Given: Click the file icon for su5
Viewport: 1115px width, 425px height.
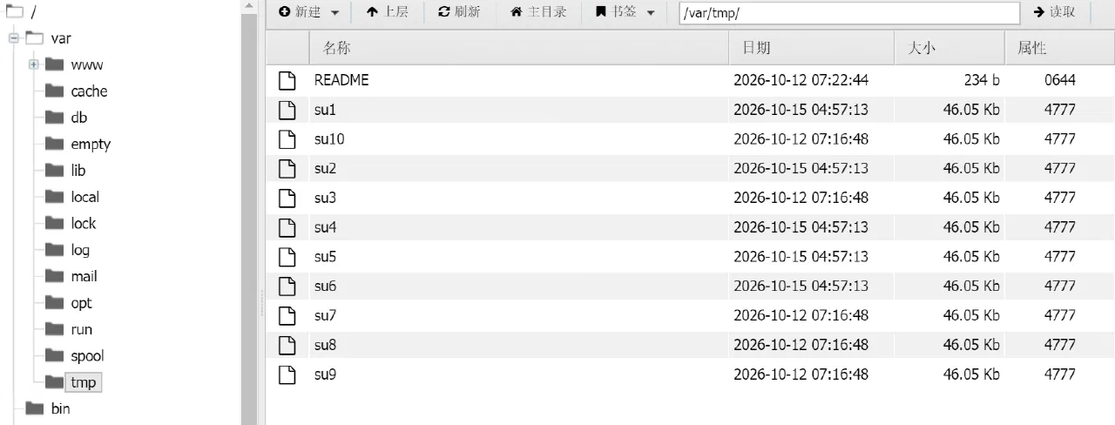Looking at the screenshot, I should tap(287, 257).
